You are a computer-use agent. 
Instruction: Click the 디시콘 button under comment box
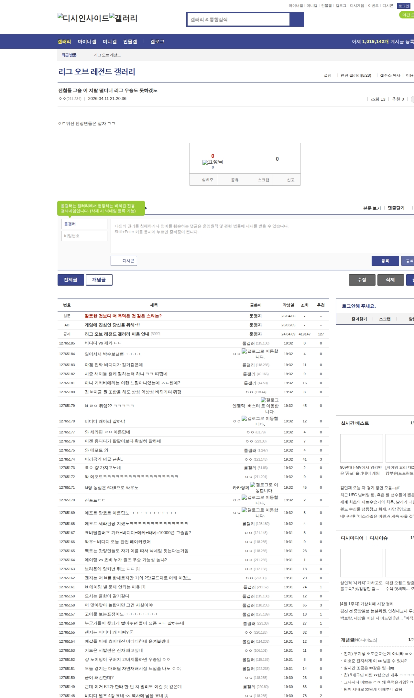[x=124, y=261]
